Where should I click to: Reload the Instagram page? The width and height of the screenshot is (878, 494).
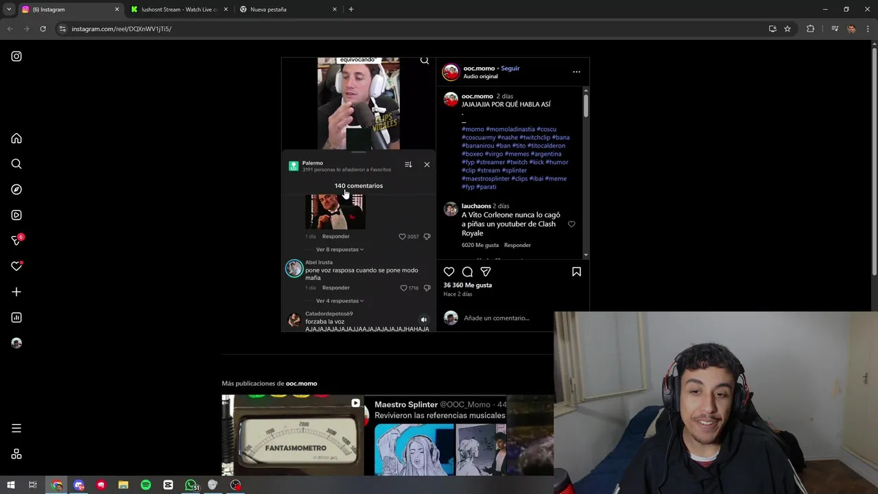[43, 29]
